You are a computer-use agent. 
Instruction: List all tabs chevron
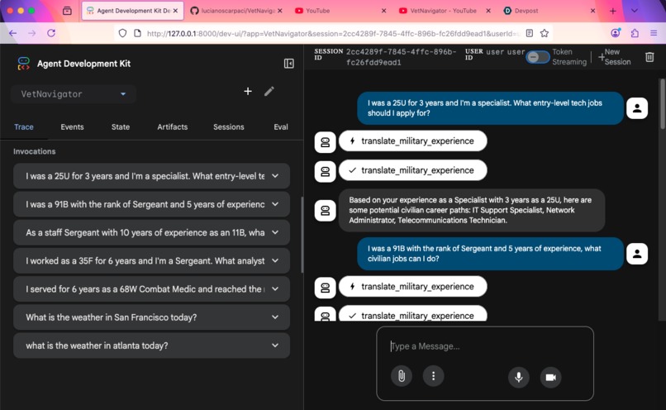[x=635, y=11]
